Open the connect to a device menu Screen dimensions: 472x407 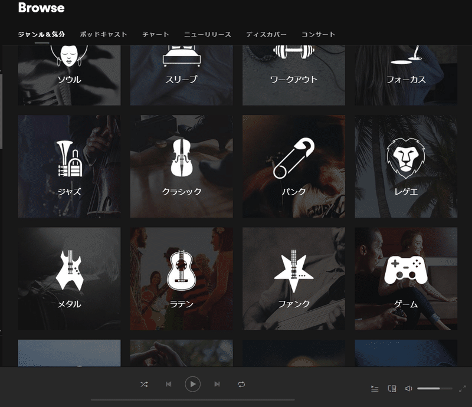click(392, 389)
